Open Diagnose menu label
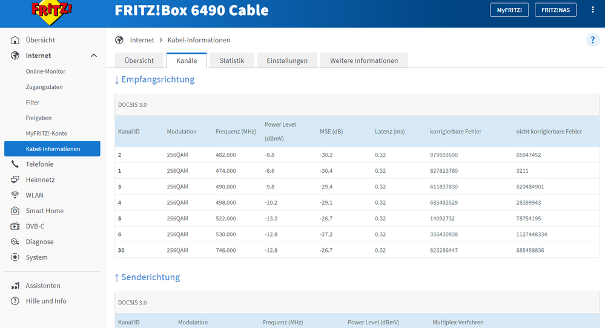 point(40,242)
